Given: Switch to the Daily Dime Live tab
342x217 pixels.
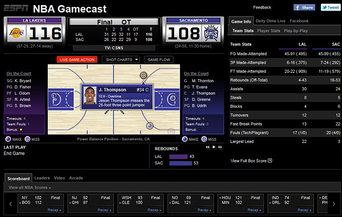Looking at the screenshot, I should (x=270, y=21).
